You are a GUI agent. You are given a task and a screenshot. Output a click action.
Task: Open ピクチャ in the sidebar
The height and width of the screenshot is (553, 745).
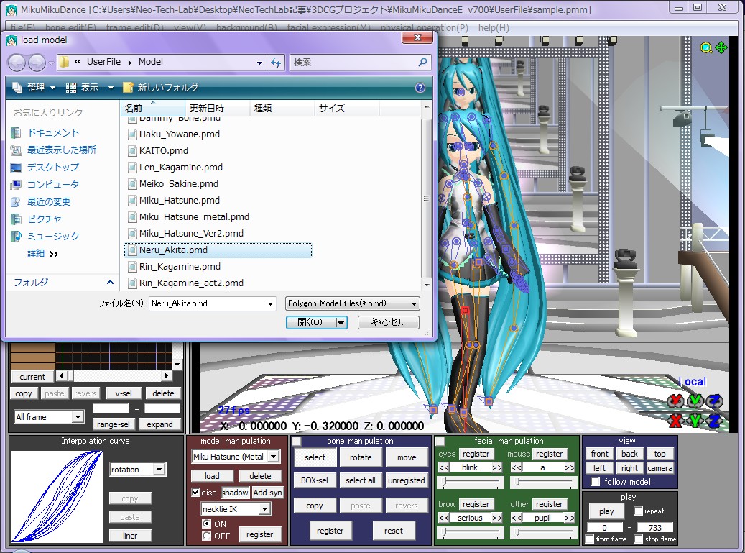[45, 219]
